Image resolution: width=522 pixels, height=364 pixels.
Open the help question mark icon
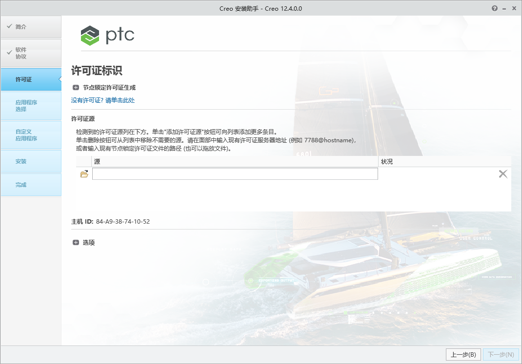(494, 9)
